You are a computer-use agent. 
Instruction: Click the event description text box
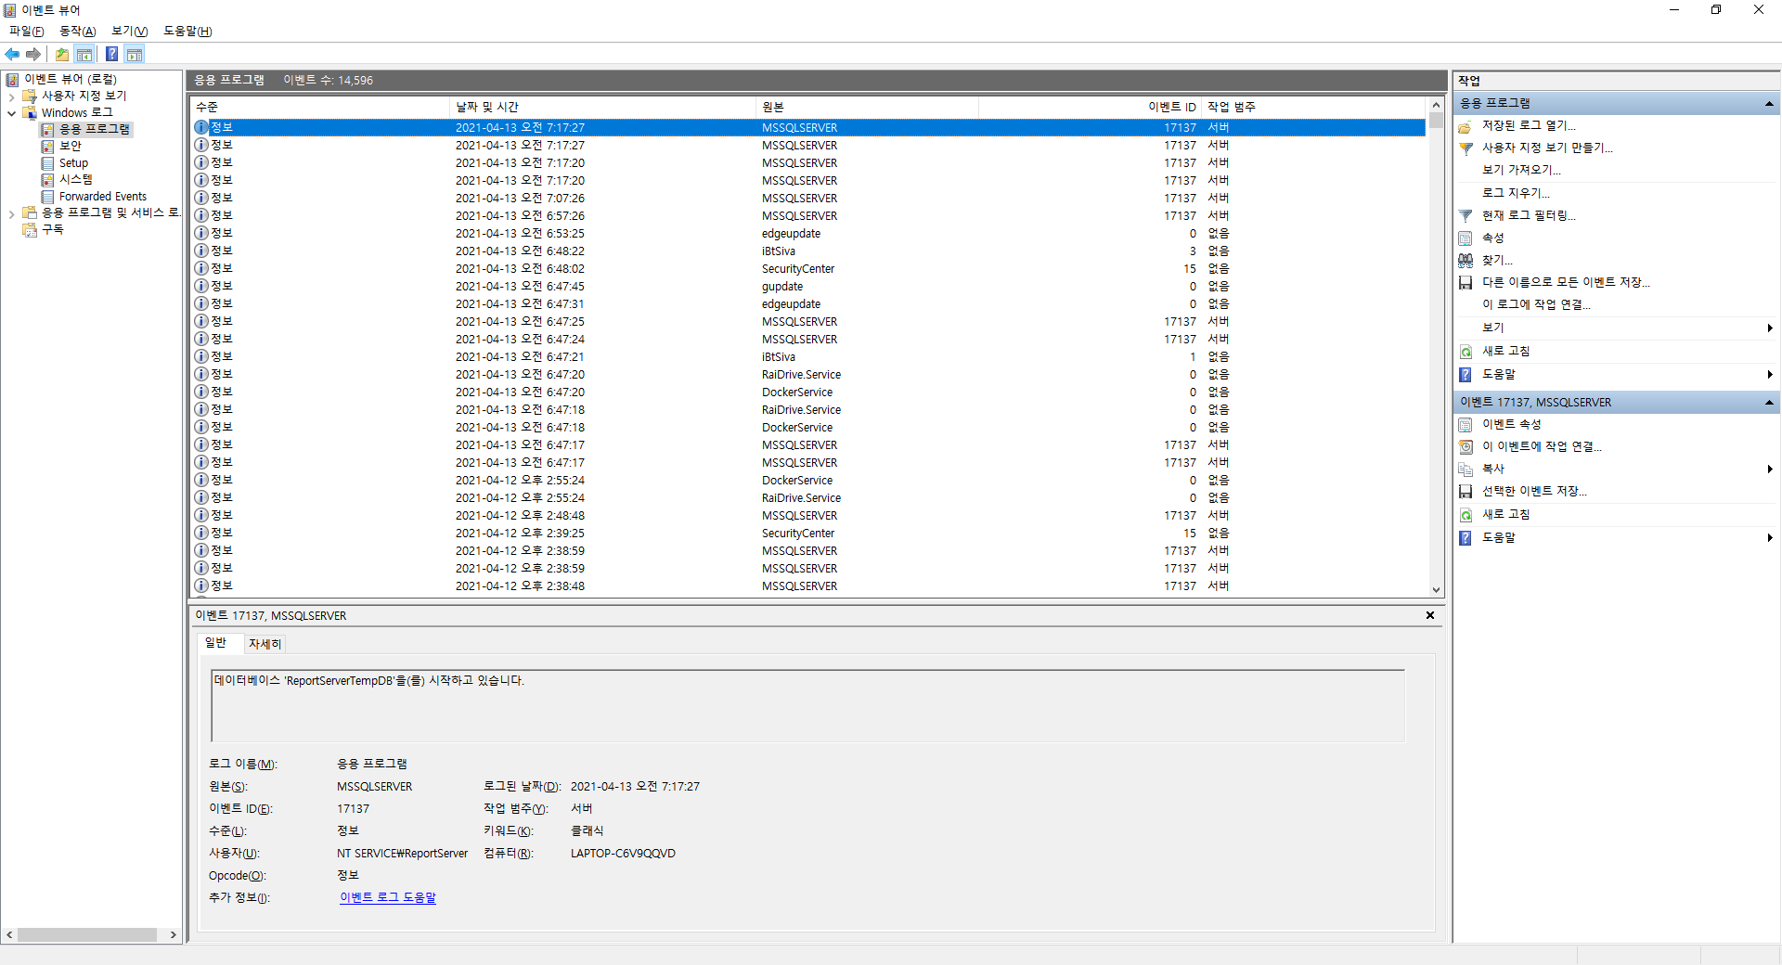pyautogui.click(x=807, y=706)
